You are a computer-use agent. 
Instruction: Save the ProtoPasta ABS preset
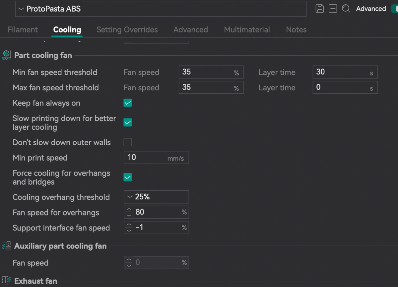pos(320,9)
